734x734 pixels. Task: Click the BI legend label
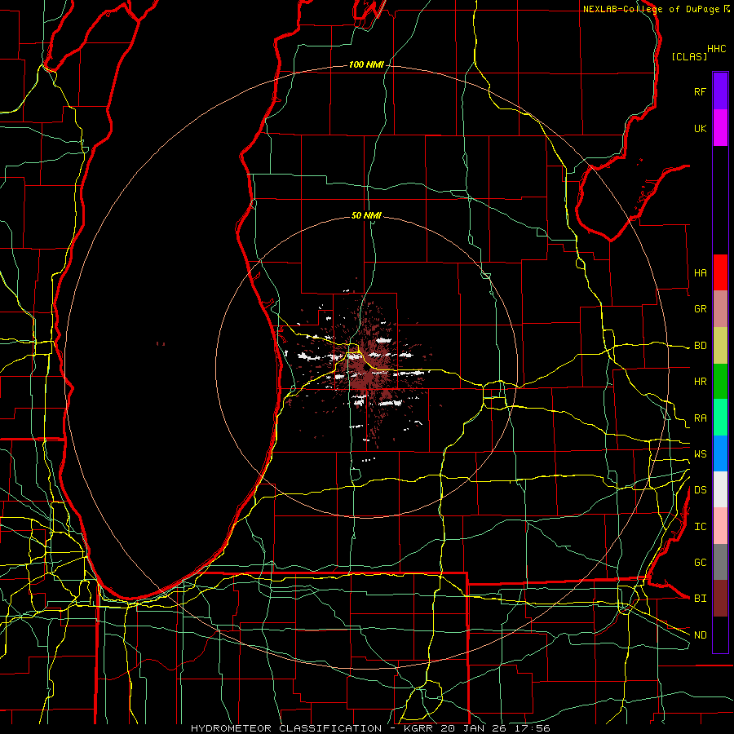700,599
